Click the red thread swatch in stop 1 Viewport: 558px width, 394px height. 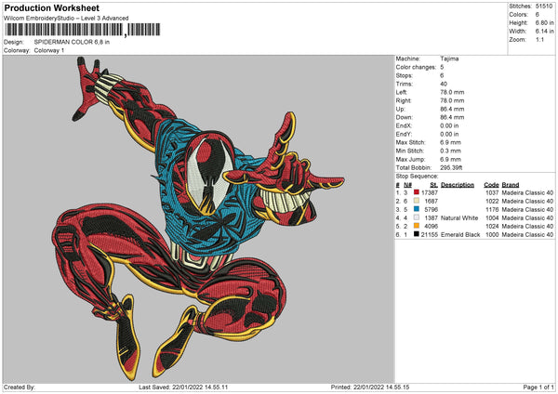tap(415, 191)
